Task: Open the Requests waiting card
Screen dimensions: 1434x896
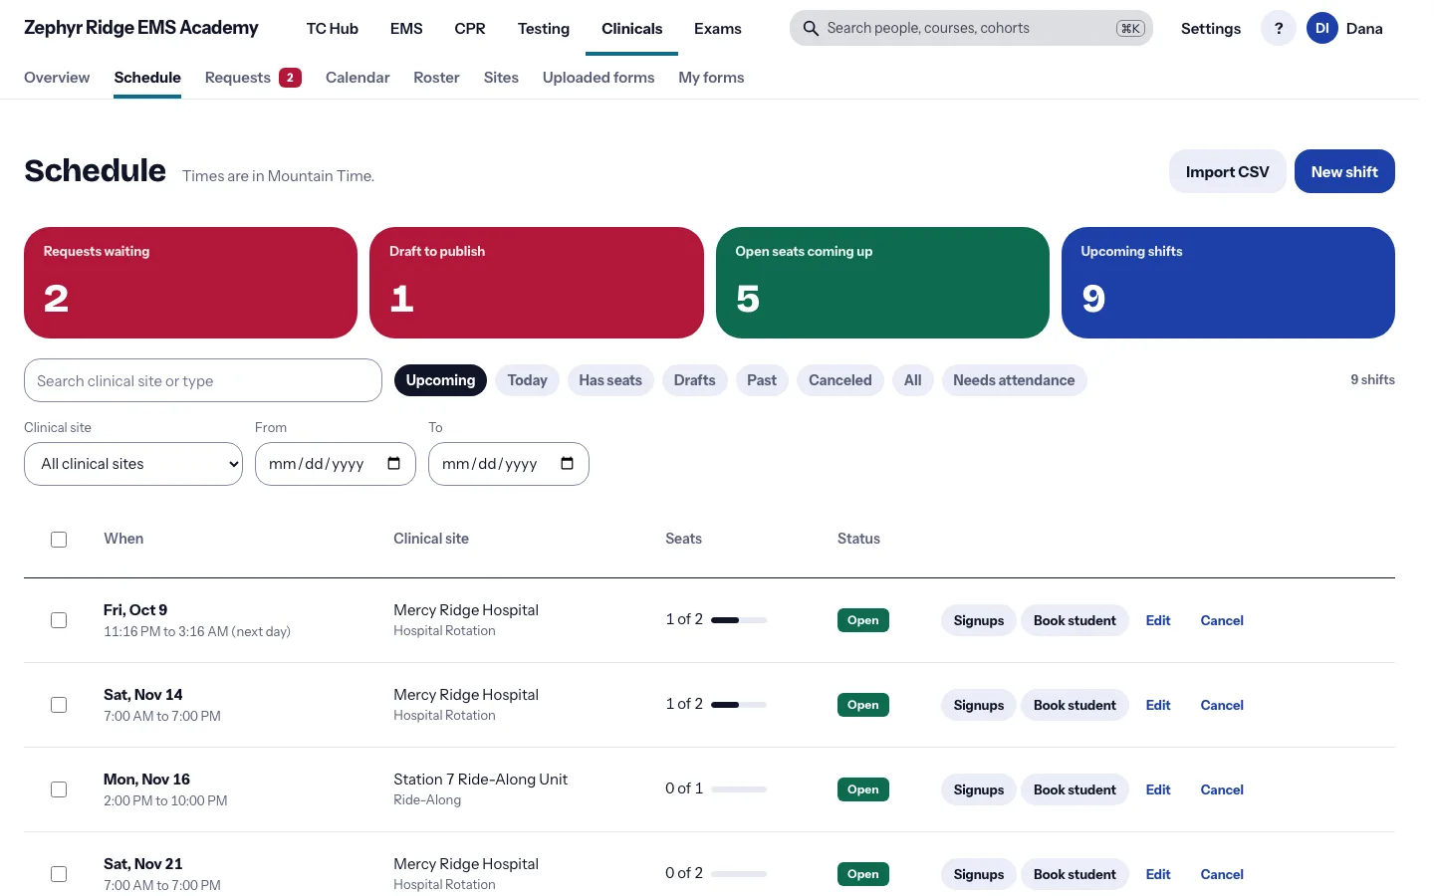Action: 190,283
